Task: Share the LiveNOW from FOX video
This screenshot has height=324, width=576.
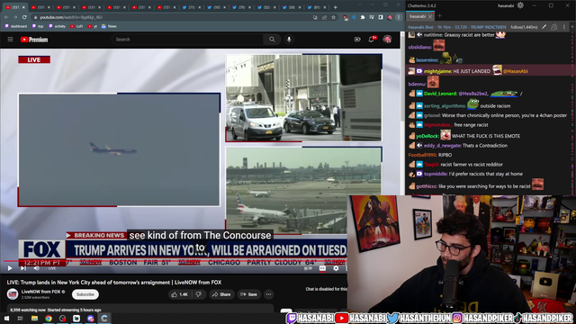Action: pyautogui.click(x=221, y=294)
